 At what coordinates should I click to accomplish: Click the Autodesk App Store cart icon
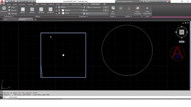pos(158,1)
